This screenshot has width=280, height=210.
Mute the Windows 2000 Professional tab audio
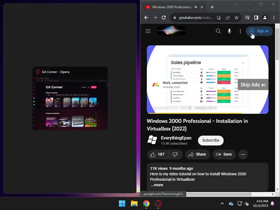click(196, 7)
